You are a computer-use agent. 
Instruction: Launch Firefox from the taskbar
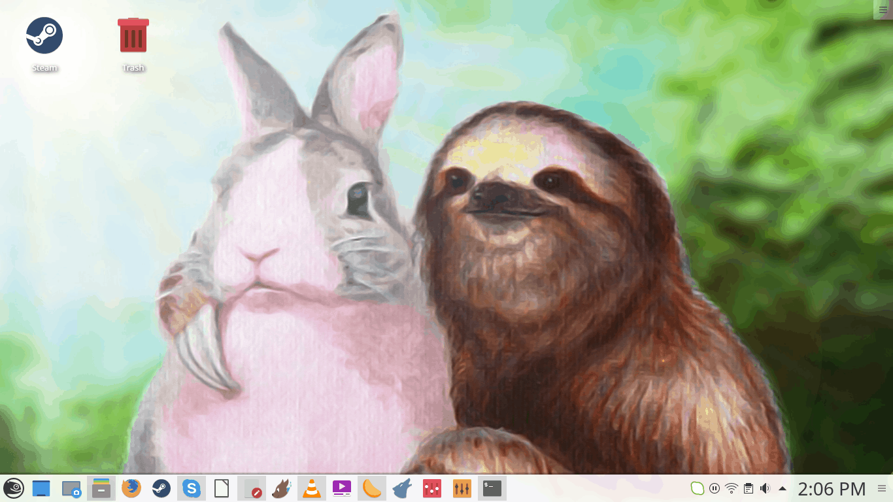pyautogui.click(x=131, y=488)
